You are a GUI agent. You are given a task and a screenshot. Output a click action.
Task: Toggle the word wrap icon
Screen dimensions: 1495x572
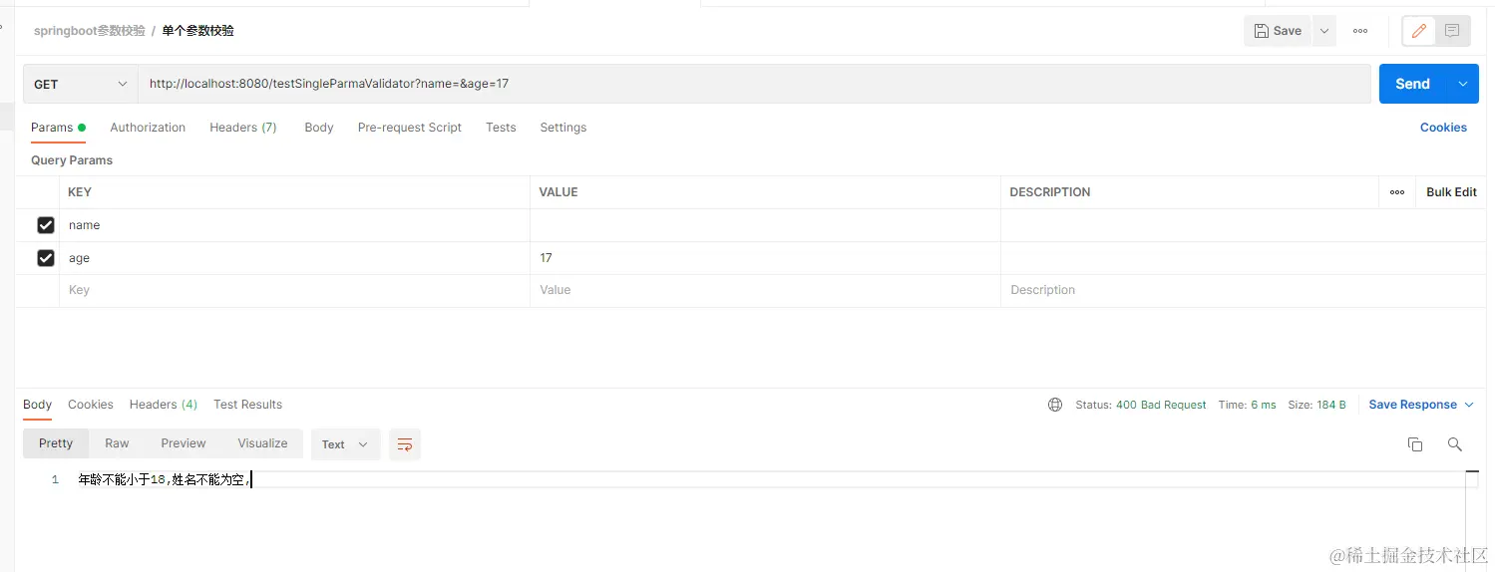coord(405,444)
